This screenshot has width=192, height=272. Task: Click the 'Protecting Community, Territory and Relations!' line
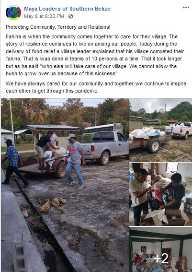tap(58, 27)
